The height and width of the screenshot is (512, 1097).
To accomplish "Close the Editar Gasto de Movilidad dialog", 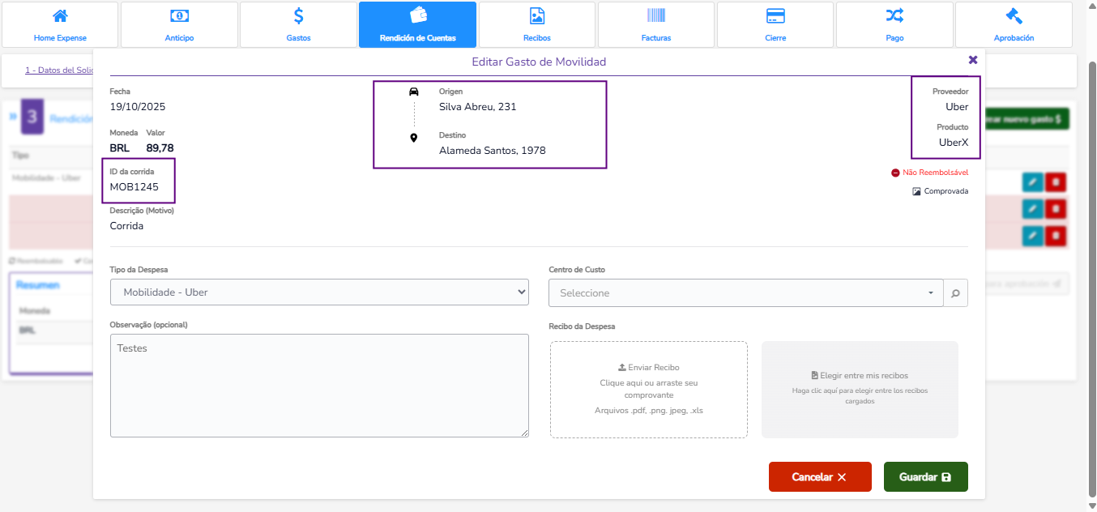I will 973,60.
